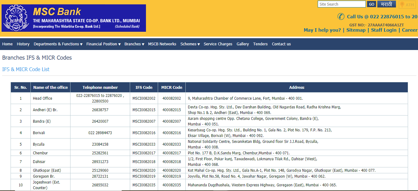The width and height of the screenshot is (418, 191).
Task: Click the MSC Bank logo banner
Action: 74,18
